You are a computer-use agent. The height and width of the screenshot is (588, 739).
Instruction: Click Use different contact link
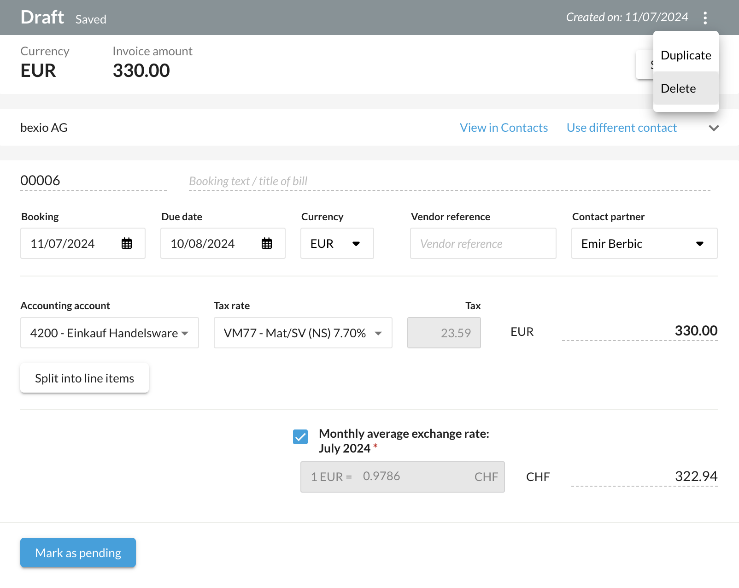622,128
